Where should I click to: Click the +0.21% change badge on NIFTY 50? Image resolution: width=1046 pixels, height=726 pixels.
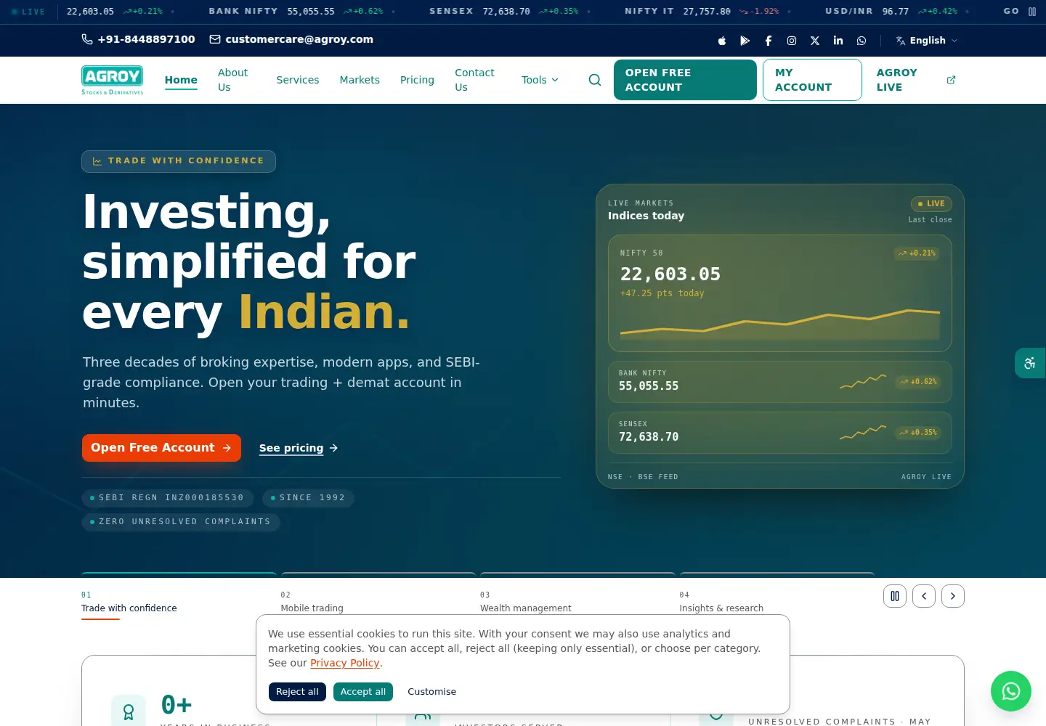(917, 253)
